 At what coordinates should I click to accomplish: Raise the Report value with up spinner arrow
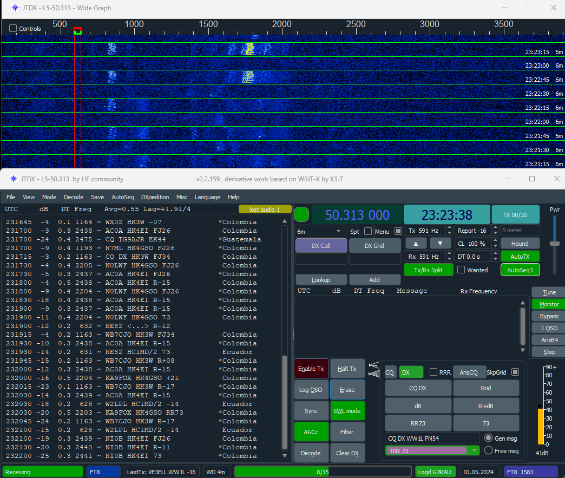(495, 228)
